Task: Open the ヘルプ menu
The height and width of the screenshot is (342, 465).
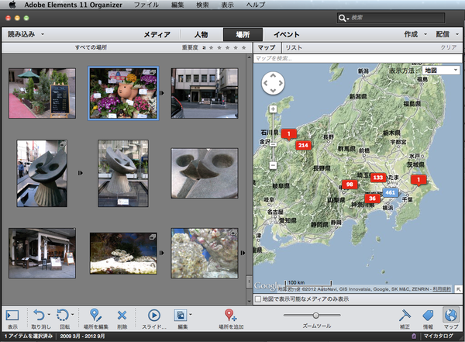Action: pos(256,5)
